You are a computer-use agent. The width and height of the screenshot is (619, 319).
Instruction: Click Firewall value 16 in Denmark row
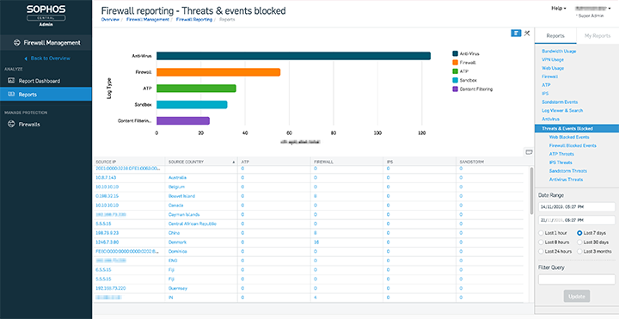tap(316, 242)
